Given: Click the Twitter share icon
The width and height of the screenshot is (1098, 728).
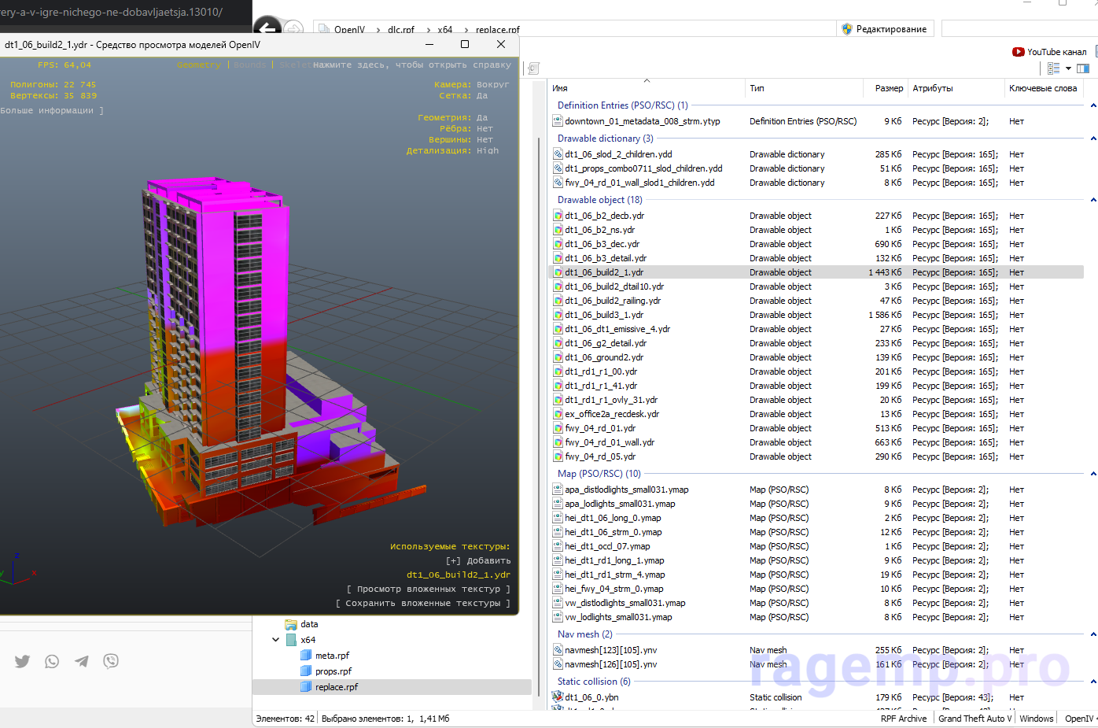Looking at the screenshot, I should pyautogui.click(x=22, y=661).
